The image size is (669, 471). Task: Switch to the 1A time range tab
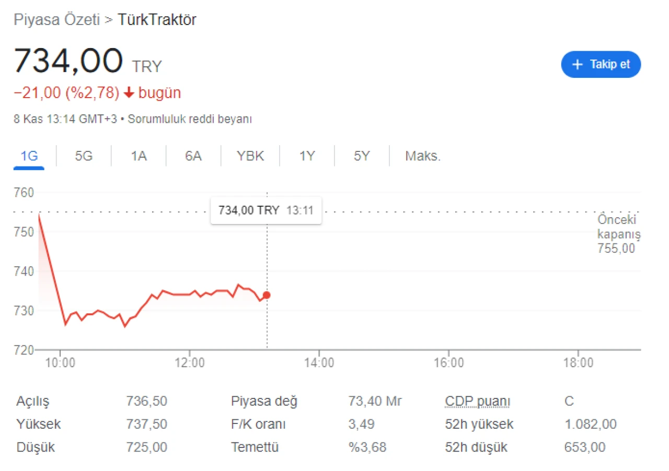(x=139, y=156)
